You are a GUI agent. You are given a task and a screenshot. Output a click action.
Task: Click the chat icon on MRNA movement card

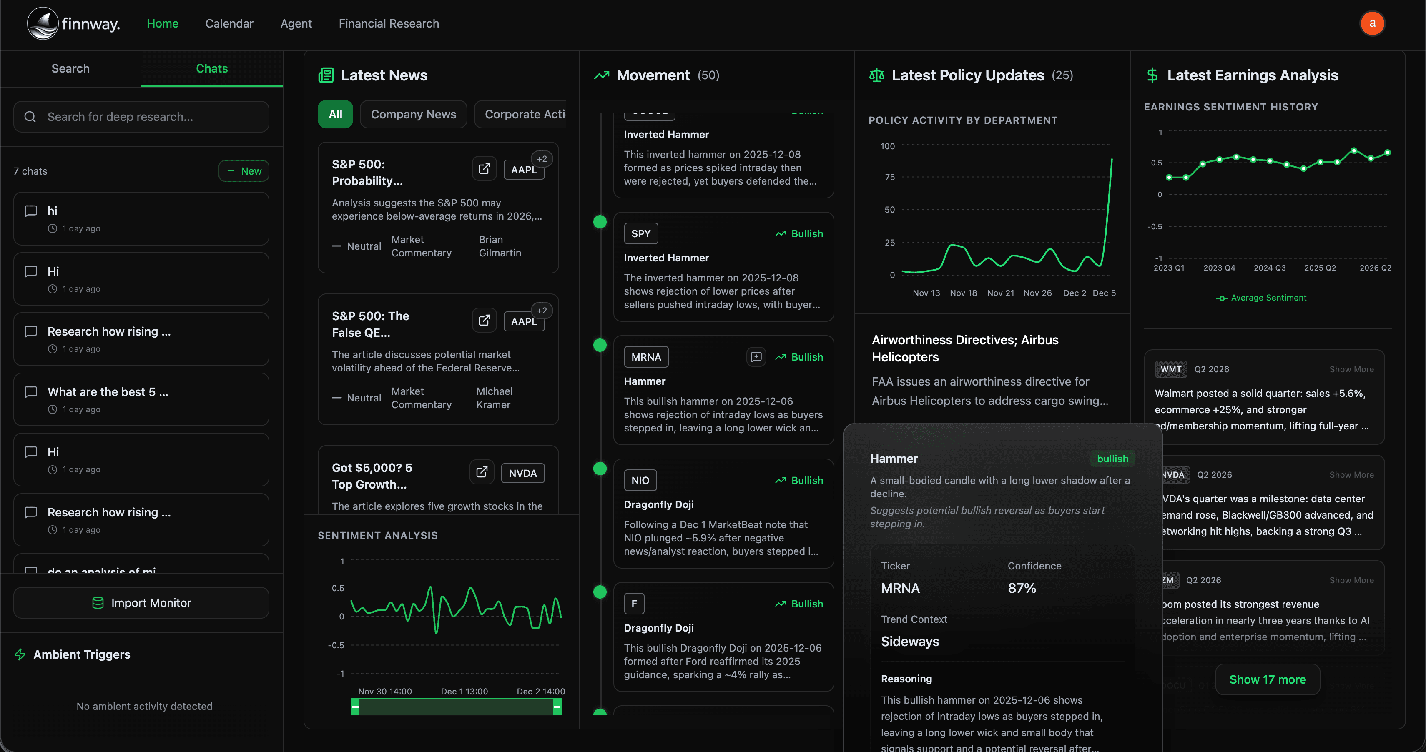point(756,357)
